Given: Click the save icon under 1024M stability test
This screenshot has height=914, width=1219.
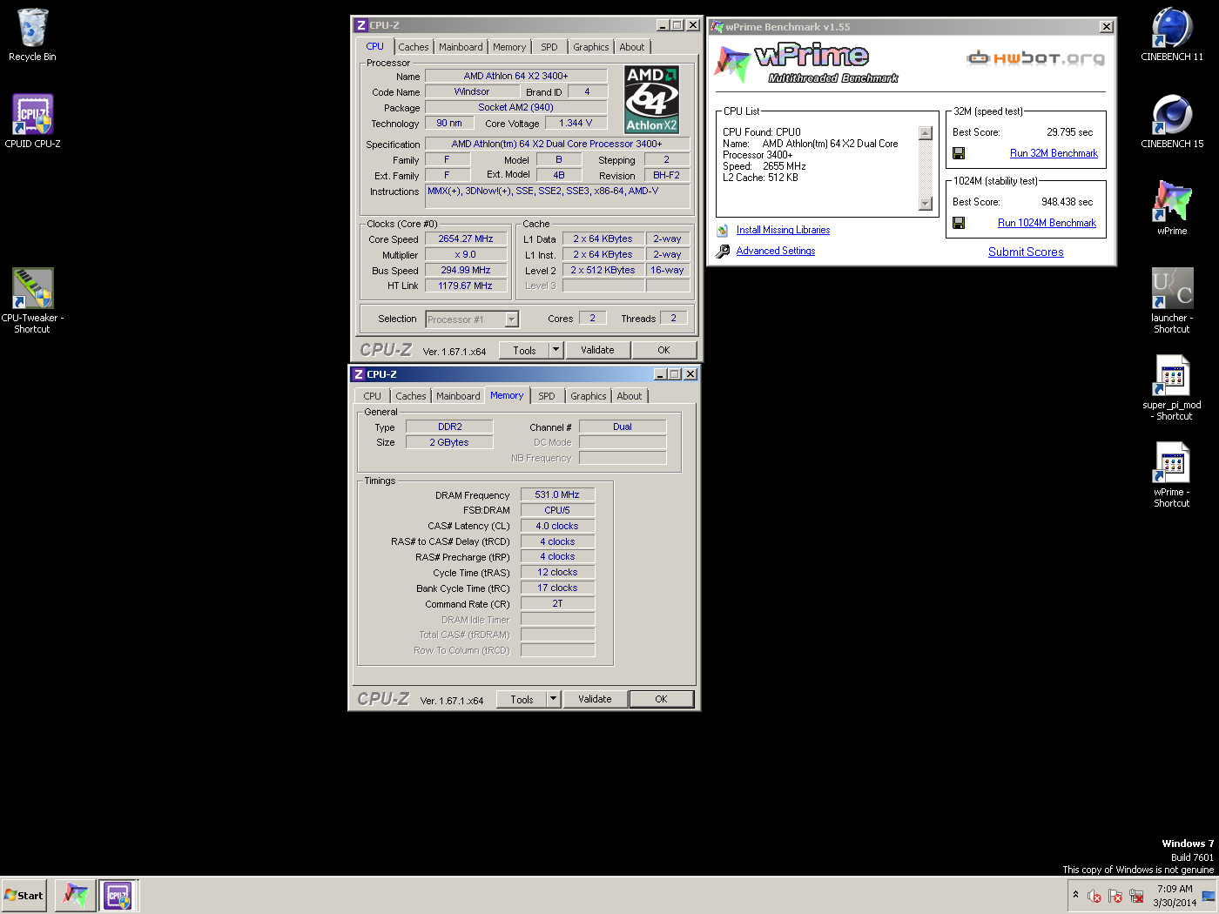Looking at the screenshot, I should point(959,223).
